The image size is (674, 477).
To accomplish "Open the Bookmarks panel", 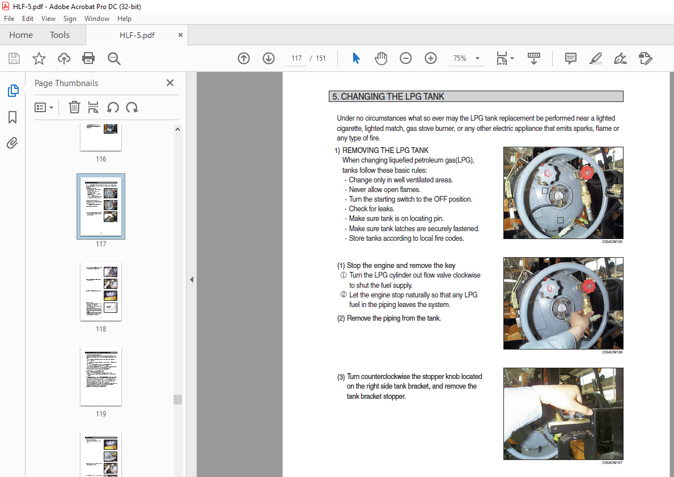I will 12,117.
